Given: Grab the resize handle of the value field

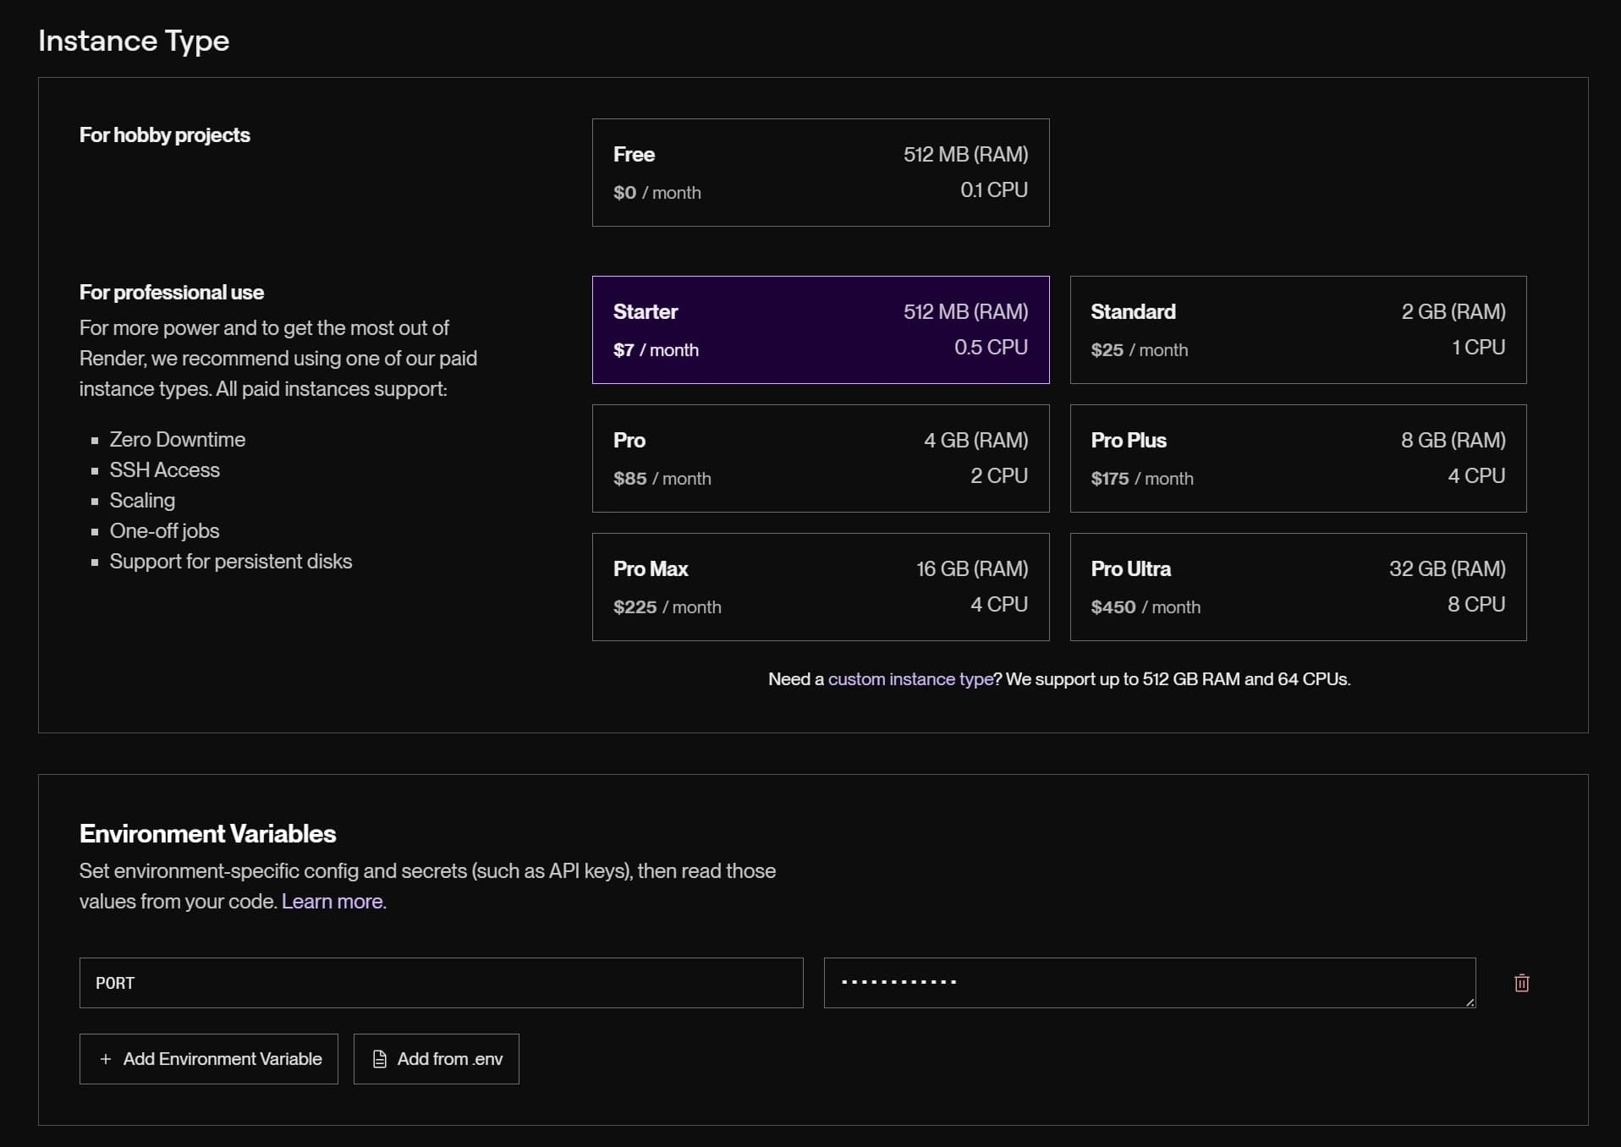Looking at the screenshot, I should (1470, 1002).
